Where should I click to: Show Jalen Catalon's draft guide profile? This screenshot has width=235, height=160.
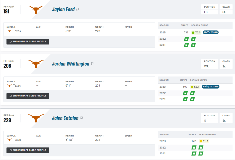[28, 150]
